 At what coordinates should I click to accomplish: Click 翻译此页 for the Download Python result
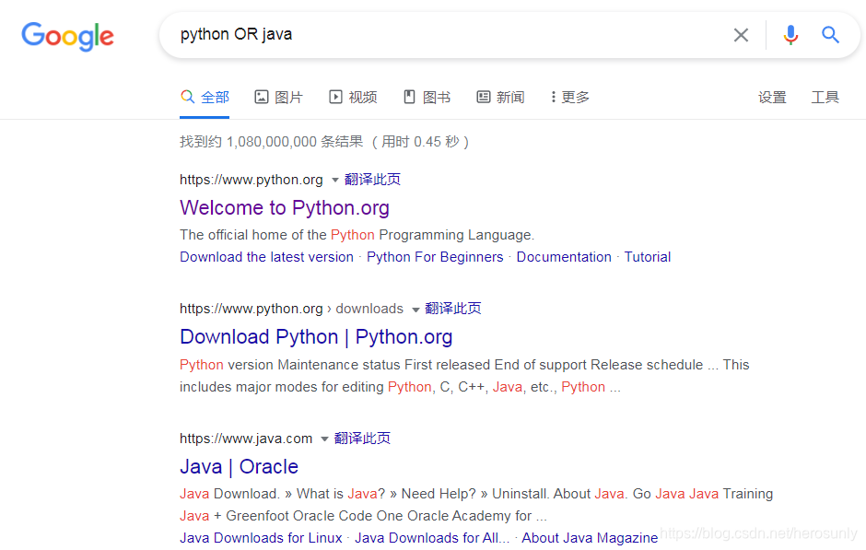(453, 309)
